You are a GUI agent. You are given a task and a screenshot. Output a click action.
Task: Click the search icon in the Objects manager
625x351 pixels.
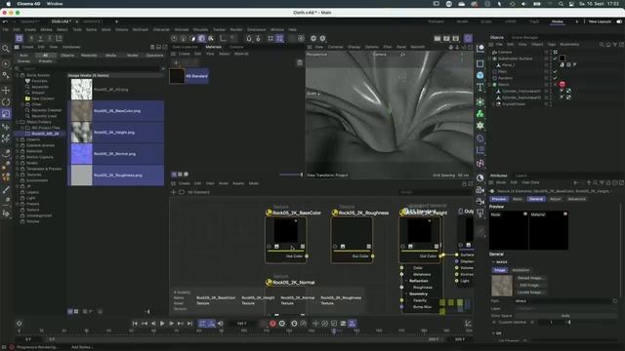(602, 45)
